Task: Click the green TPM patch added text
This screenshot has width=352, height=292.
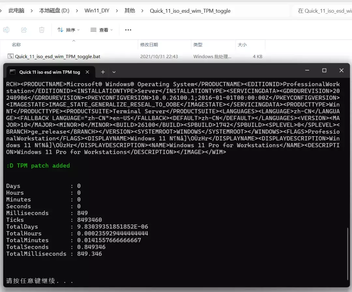Action: point(38,166)
